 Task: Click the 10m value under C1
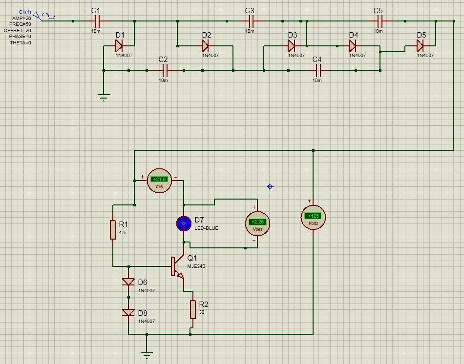pyautogui.click(x=96, y=31)
